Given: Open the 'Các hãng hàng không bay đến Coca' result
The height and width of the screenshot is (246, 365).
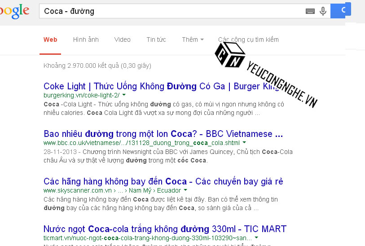Looking at the screenshot, I should coord(163,181).
